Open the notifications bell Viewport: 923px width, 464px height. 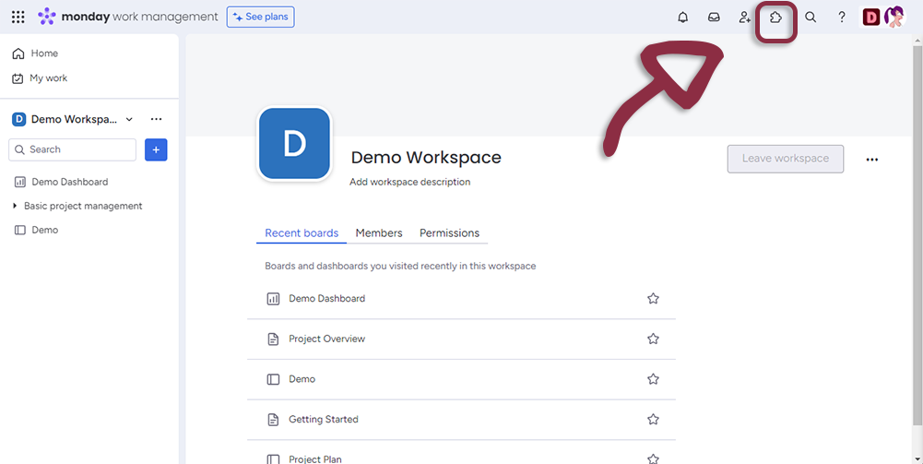coord(682,17)
